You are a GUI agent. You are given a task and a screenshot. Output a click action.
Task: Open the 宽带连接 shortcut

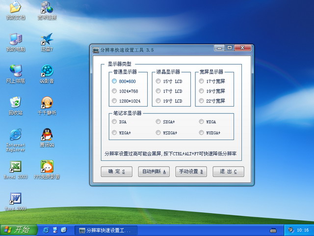pyautogui.click(x=47, y=8)
